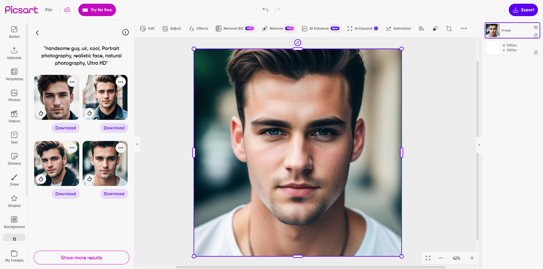Click the horizontal canvas scrollbar
The image size is (543, 269).
pos(311,267)
